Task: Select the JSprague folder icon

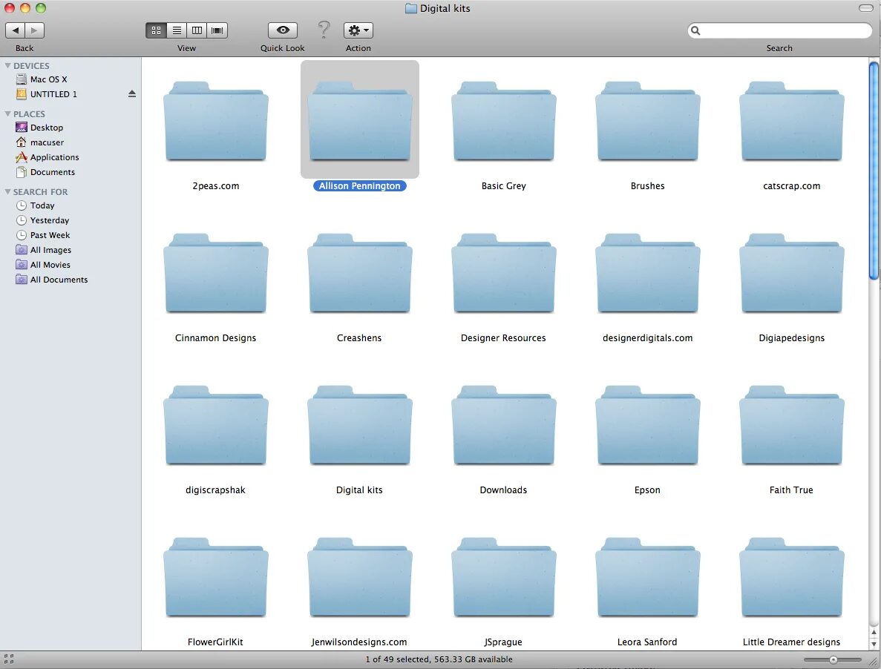Action: (x=504, y=578)
